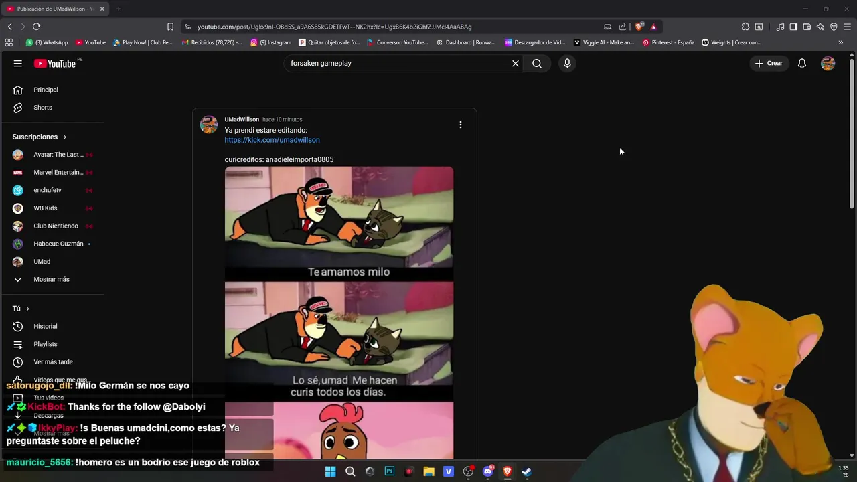Click the YouTube logo

pyautogui.click(x=55, y=63)
